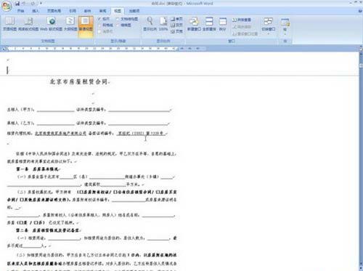
Task: Choose Page Width (页宽) zoom option
Action: tap(176, 31)
